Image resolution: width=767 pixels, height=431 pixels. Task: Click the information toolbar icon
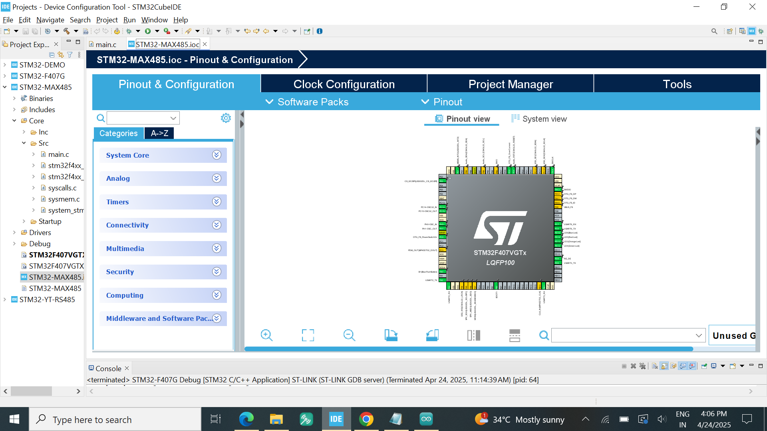pos(320,31)
